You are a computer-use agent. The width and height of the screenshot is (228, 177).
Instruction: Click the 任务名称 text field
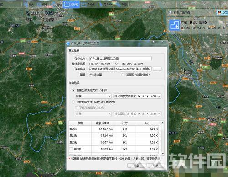(x=120, y=59)
